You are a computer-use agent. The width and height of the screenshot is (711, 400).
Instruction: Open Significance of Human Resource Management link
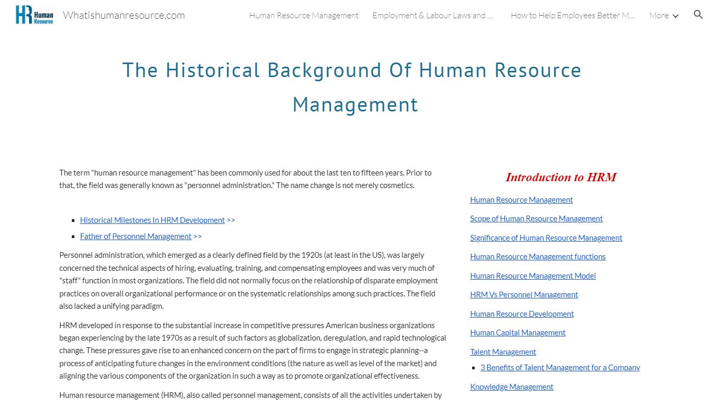pos(546,238)
